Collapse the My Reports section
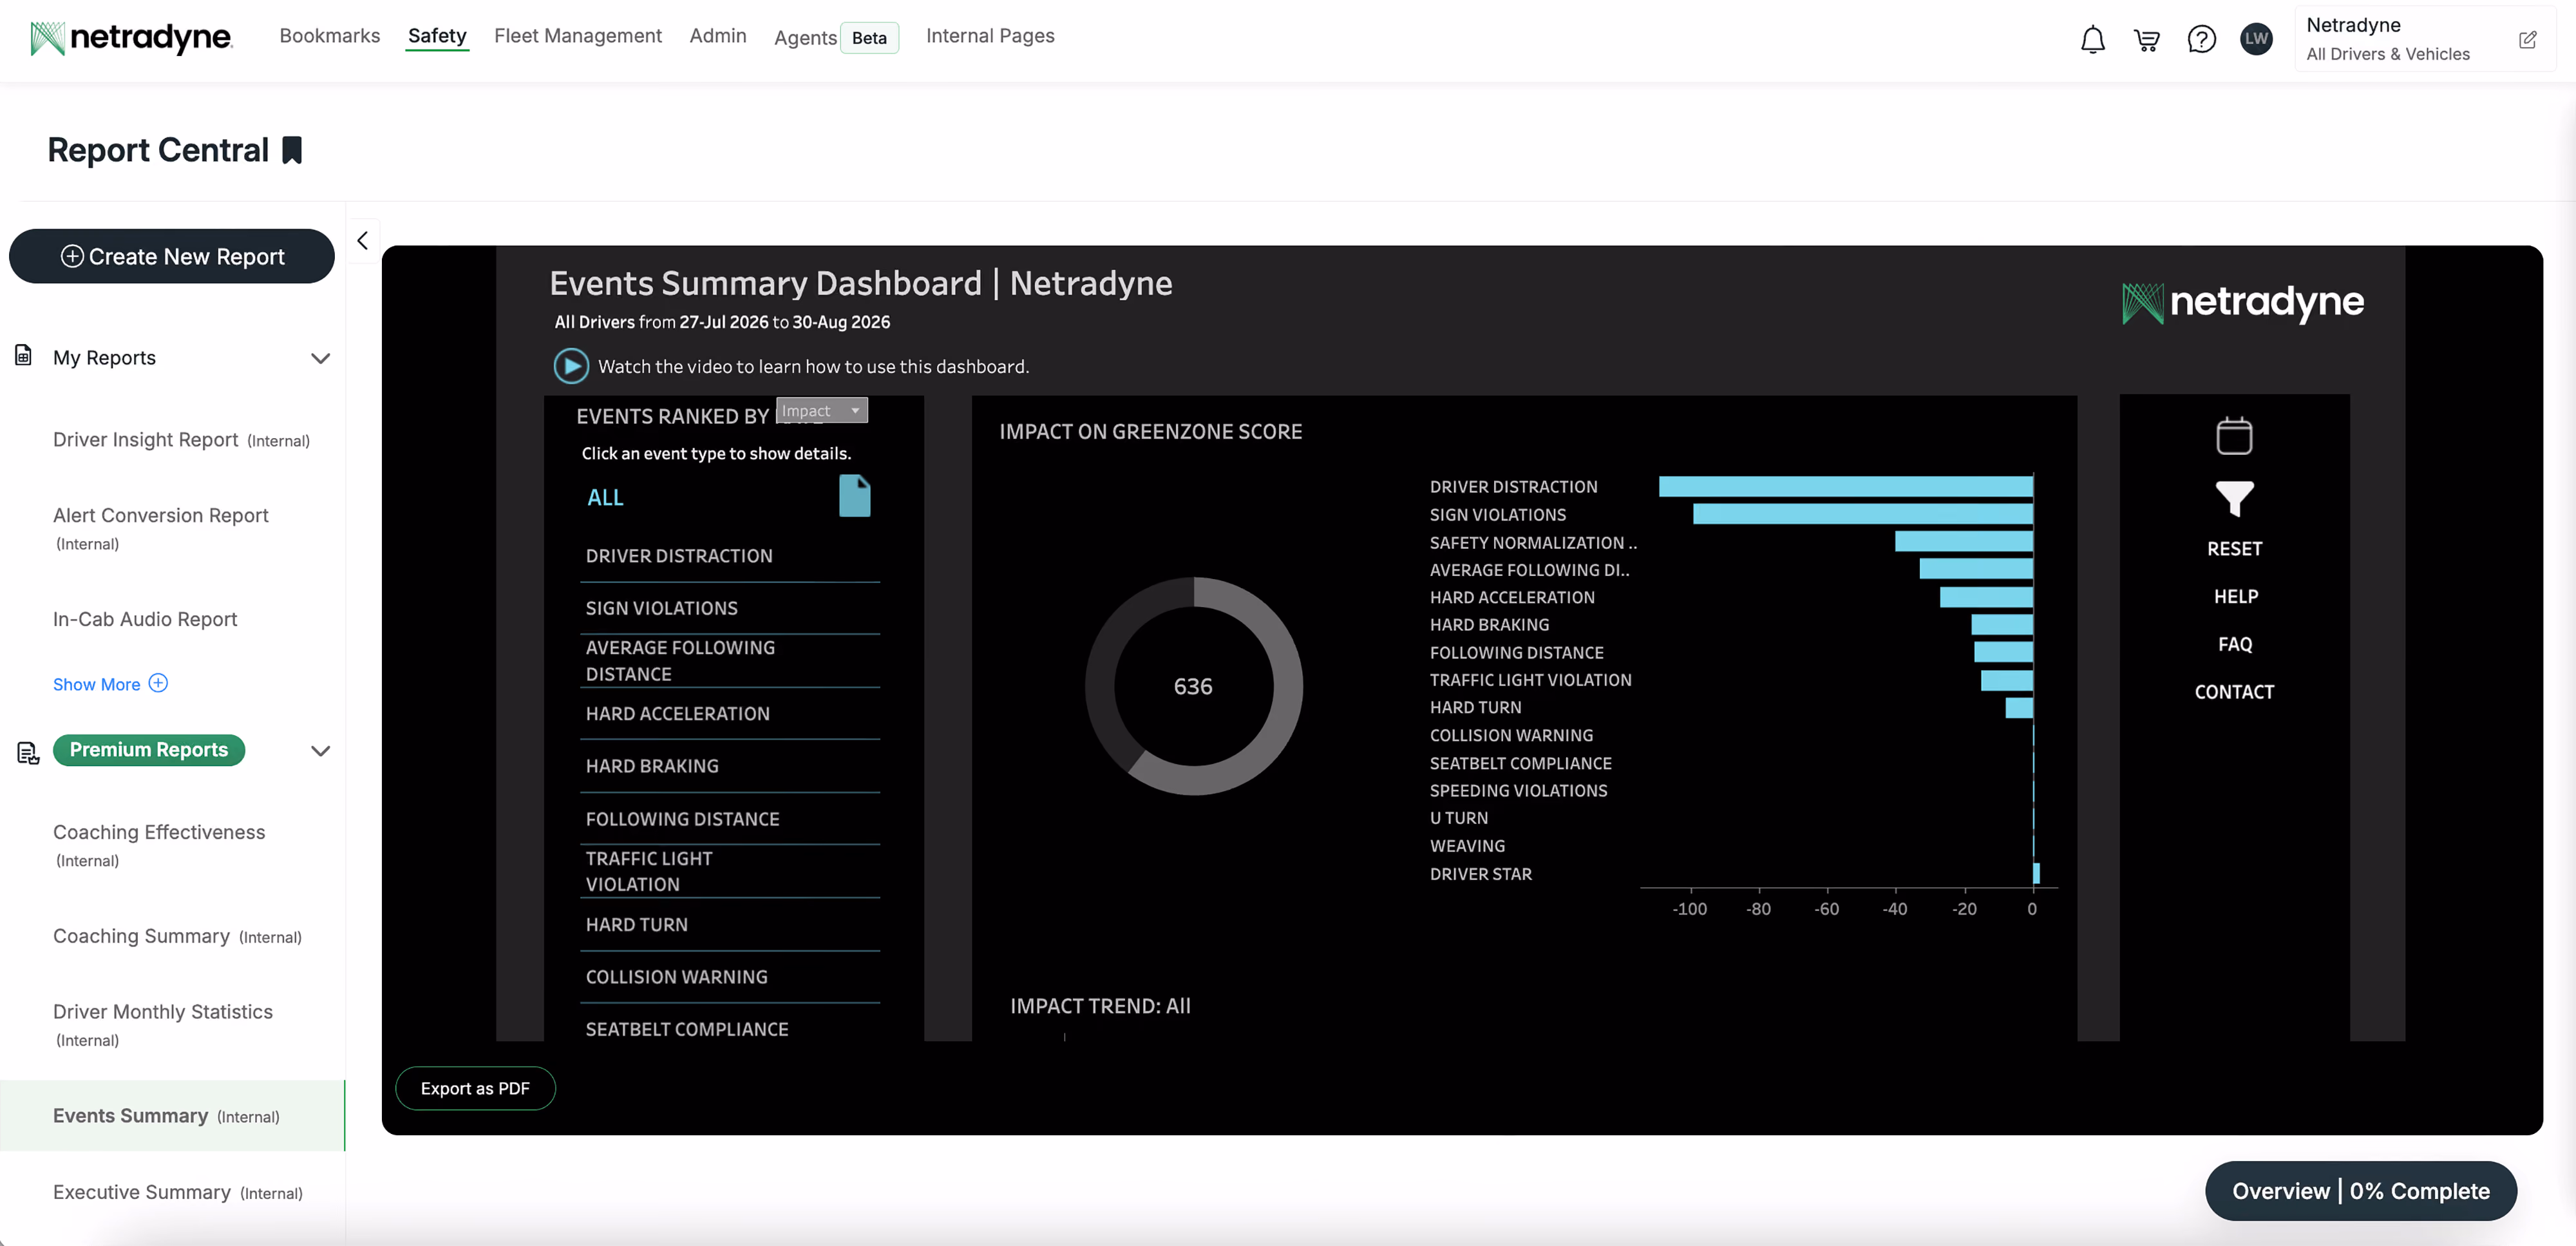 pyautogui.click(x=320, y=358)
